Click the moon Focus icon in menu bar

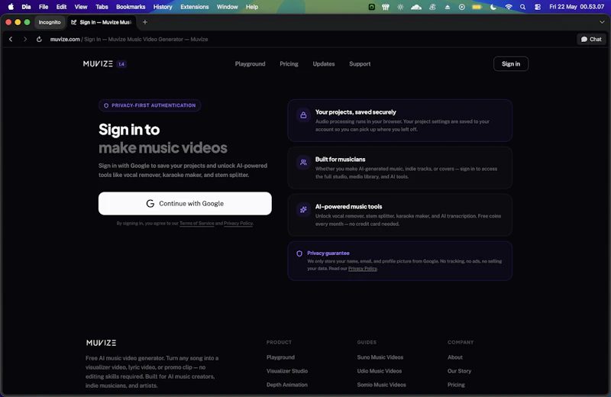coord(493,7)
